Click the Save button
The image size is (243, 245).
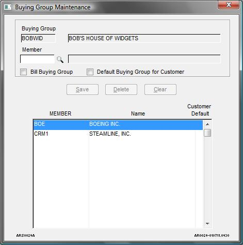click(x=83, y=89)
